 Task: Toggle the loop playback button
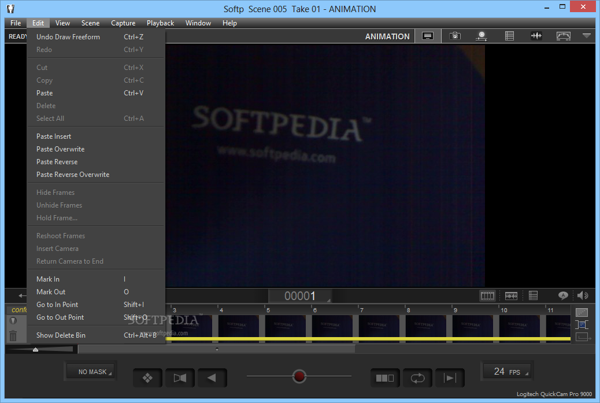(417, 378)
